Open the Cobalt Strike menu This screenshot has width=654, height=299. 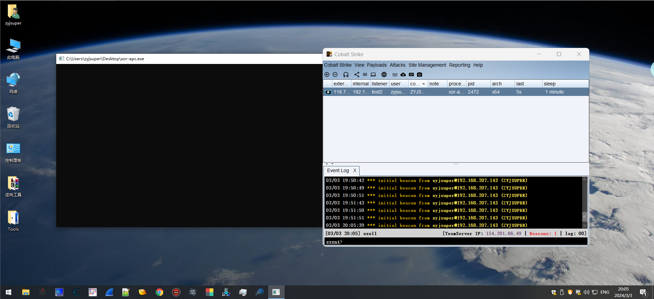[338, 65]
